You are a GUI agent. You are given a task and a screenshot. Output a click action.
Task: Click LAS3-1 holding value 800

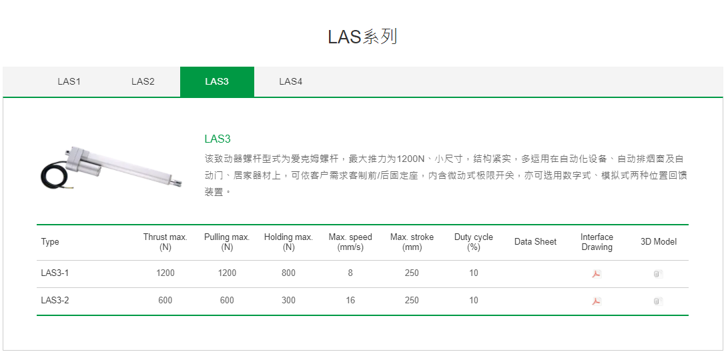(x=288, y=273)
